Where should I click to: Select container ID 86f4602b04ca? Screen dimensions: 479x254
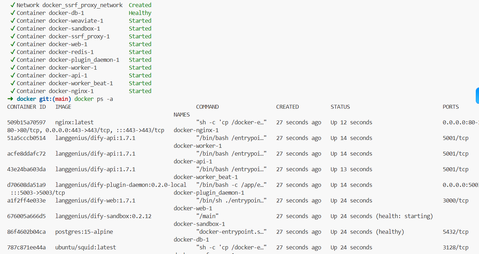click(x=26, y=232)
